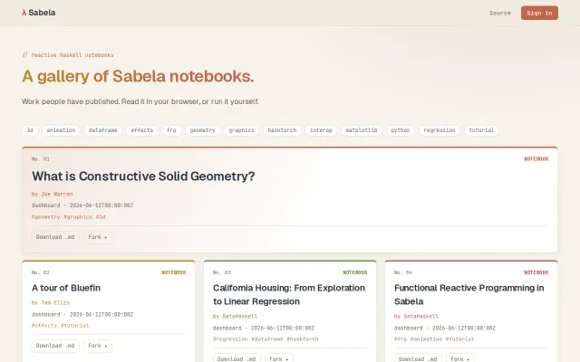Download .md of Constructive Solid Geometry notebook
Image resolution: width=580 pixels, height=362 pixels.
tap(55, 237)
